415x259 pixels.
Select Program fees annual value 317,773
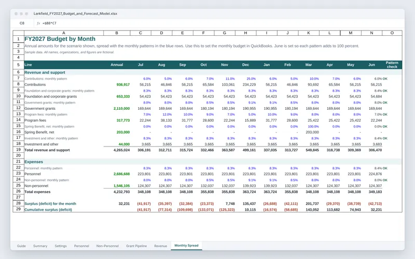(x=123, y=120)
